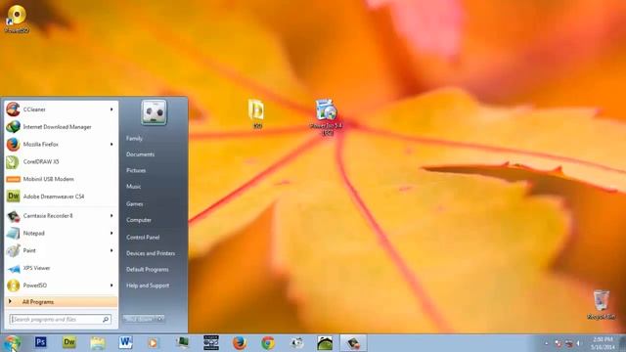Viewport: 626px width, 352px height.
Task: Click the green dome icon in taskbar
Action: click(325, 343)
